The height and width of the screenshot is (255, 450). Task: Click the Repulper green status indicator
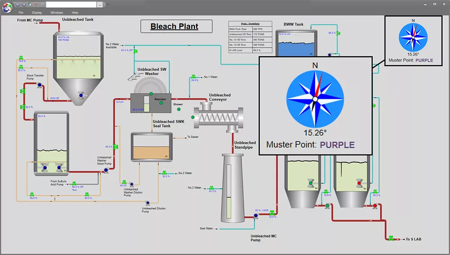[x=161, y=103]
